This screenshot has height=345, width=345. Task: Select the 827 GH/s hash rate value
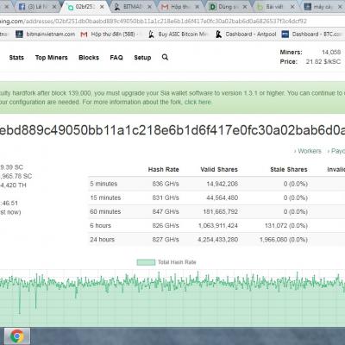click(x=166, y=240)
